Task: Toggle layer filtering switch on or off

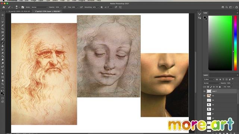Action: tap(233, 79)
